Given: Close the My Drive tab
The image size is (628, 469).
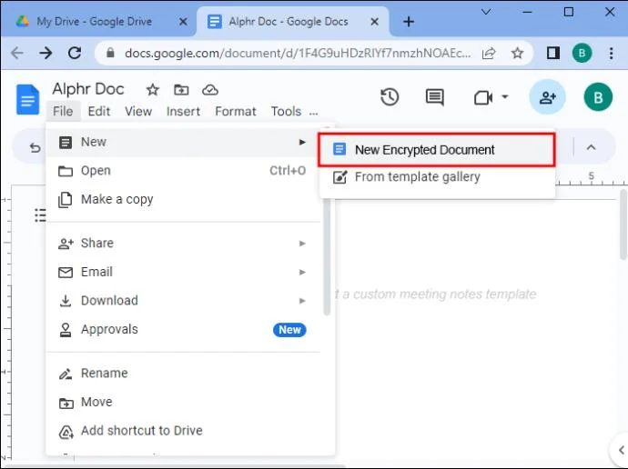Looking at the screenshot, I should tap(183, 22).
